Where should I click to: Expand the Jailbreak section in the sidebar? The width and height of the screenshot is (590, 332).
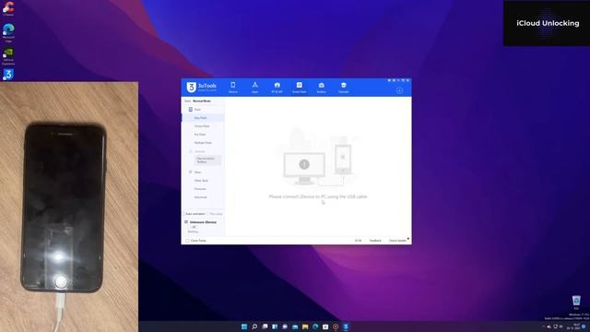[x=197, y=151]
